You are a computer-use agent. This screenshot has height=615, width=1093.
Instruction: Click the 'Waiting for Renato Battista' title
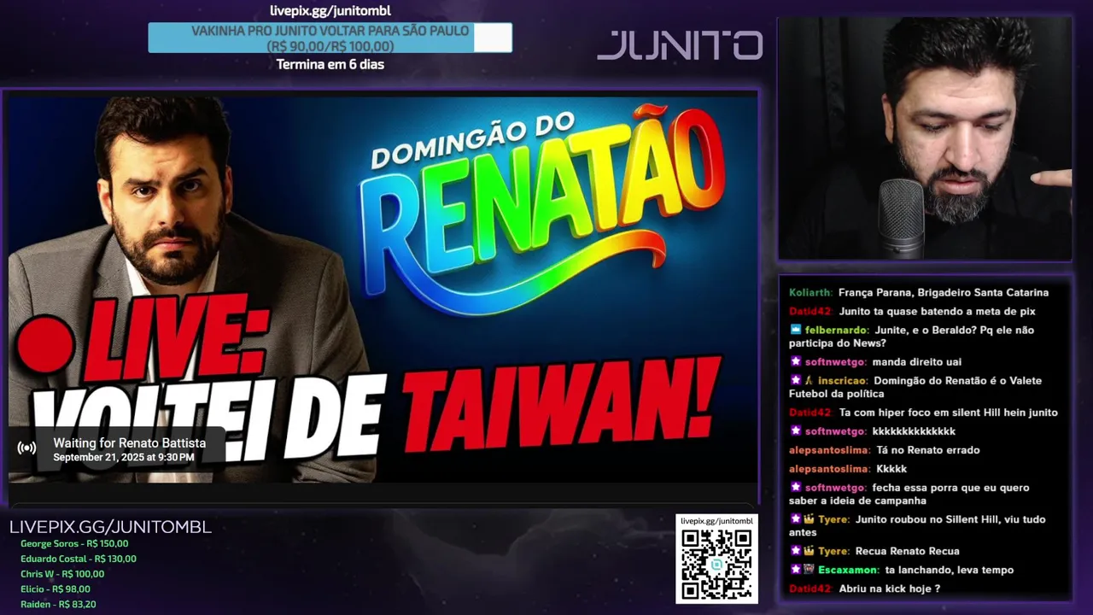[129, 442]
